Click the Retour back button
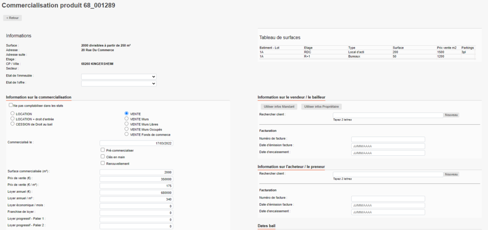Image resolution: width=488 pixels, height=230 pixels. [x=12, y=18]
